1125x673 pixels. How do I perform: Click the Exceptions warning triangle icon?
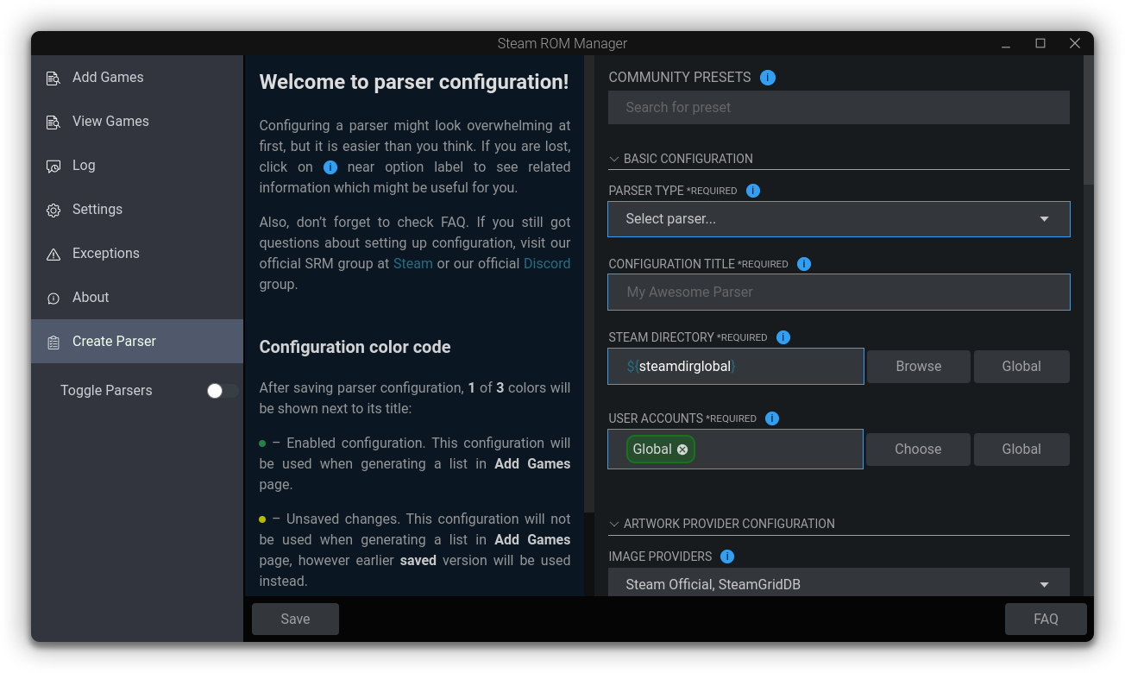[53, 254]
